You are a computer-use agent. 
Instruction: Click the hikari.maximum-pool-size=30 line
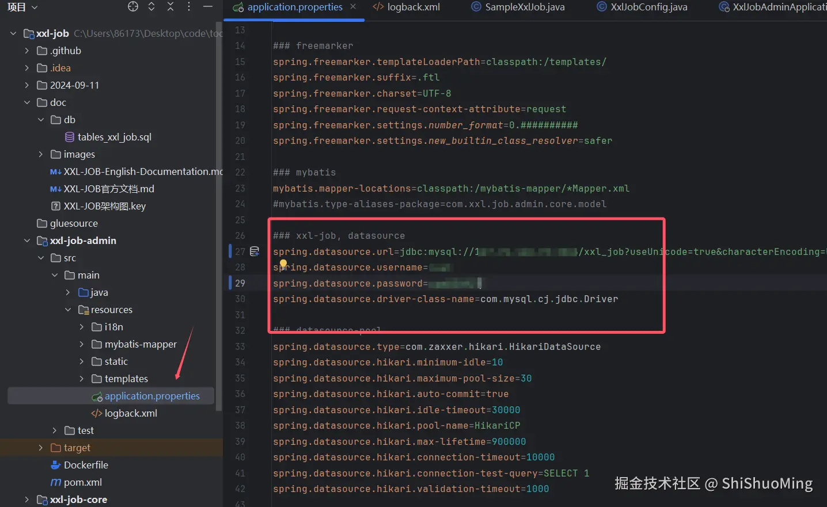pyautogui.click(x=403, y=378)
